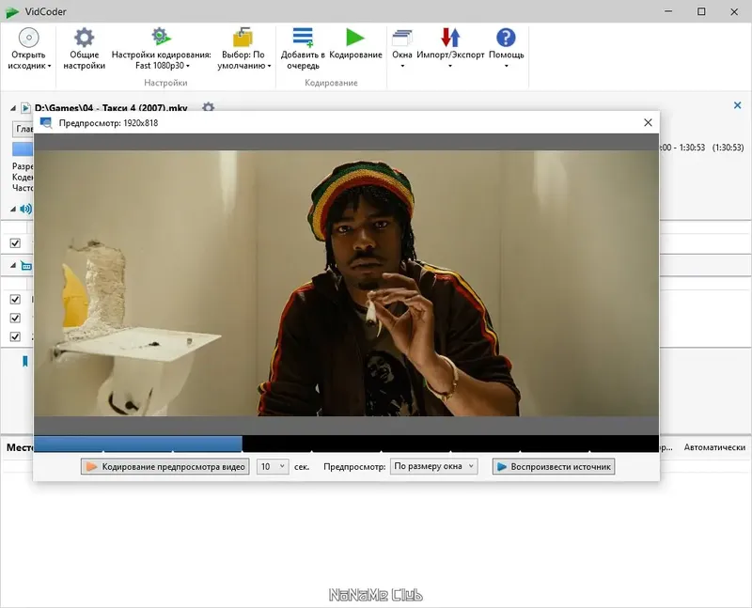752x608 pixels.
Task: Click preview window title icon
Action: [46, 123]
